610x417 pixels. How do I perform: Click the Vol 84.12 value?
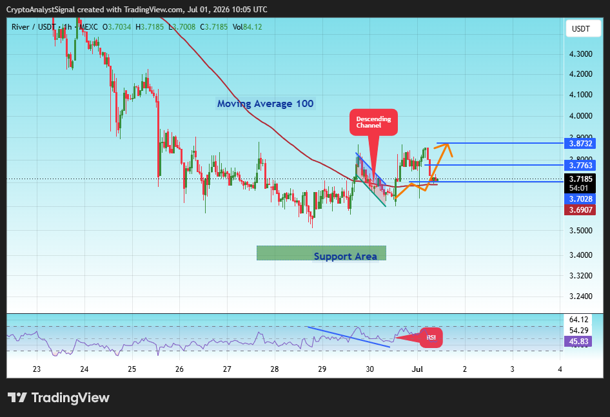pyautogui.click(x=248, y=27)
